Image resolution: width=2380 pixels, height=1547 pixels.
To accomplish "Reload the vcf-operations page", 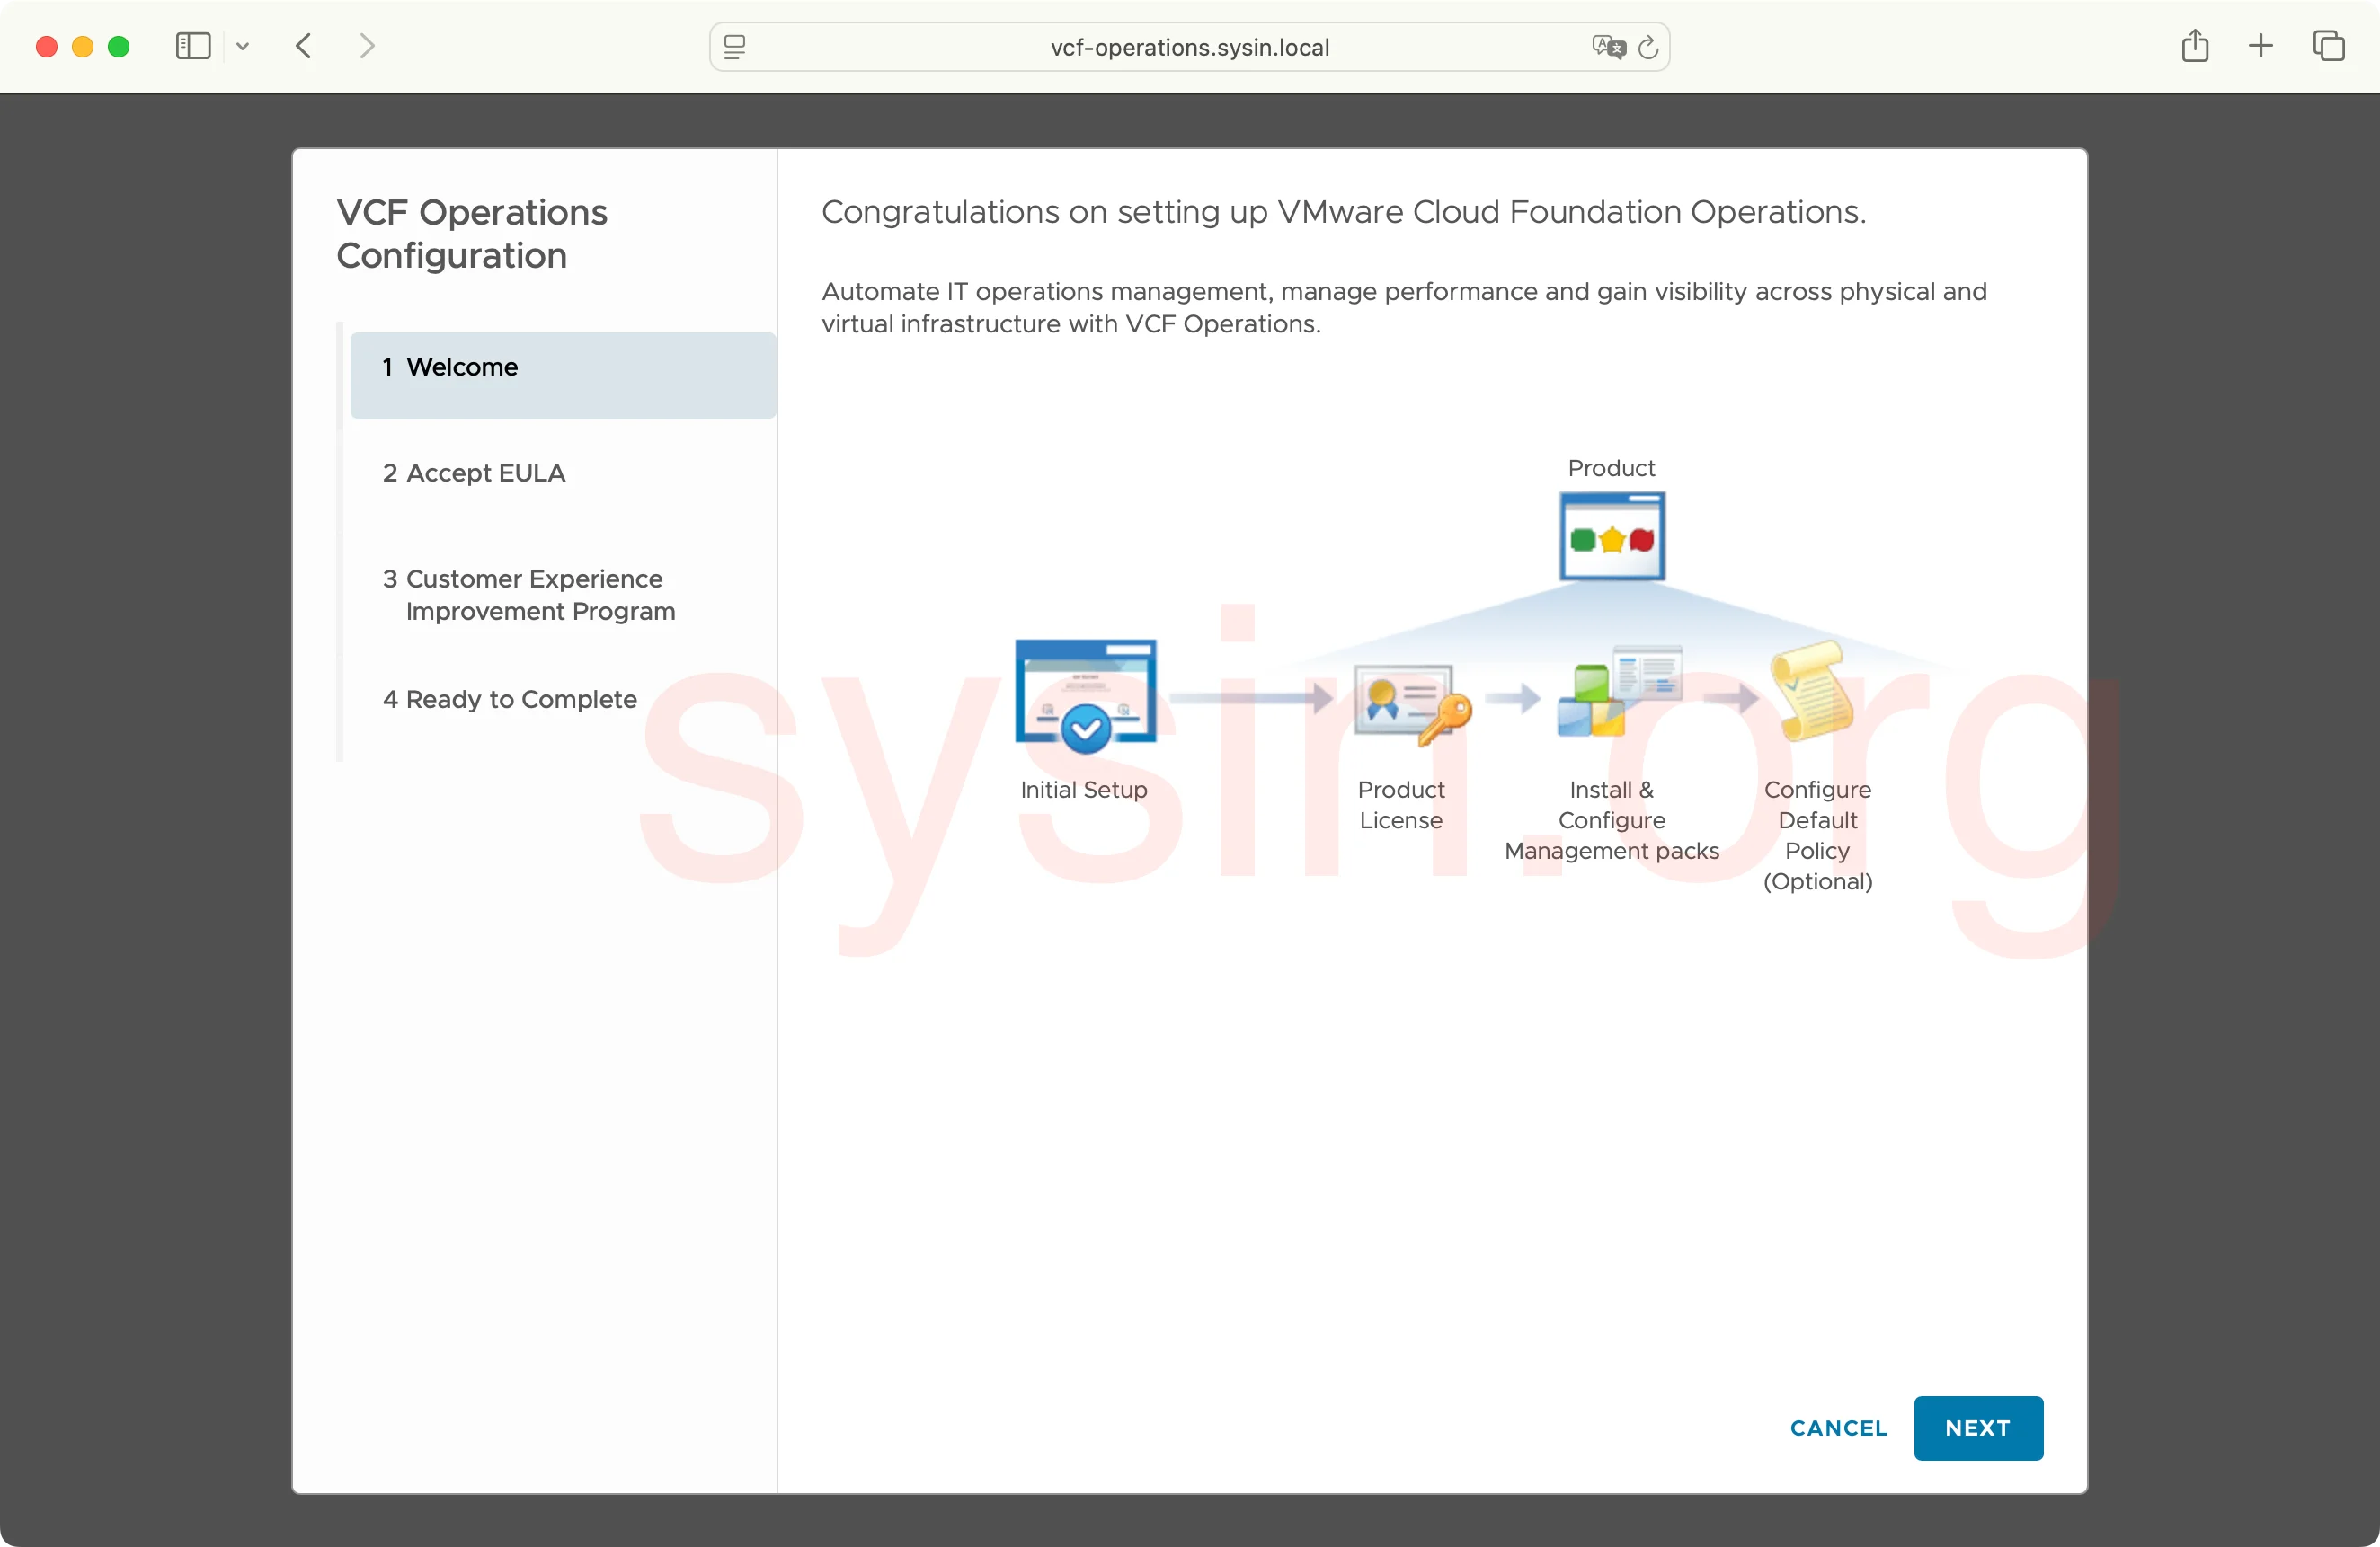I will tap(1649, 47).
